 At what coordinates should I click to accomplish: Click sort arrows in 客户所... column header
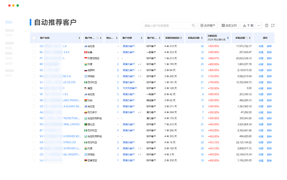click(101, 38)
